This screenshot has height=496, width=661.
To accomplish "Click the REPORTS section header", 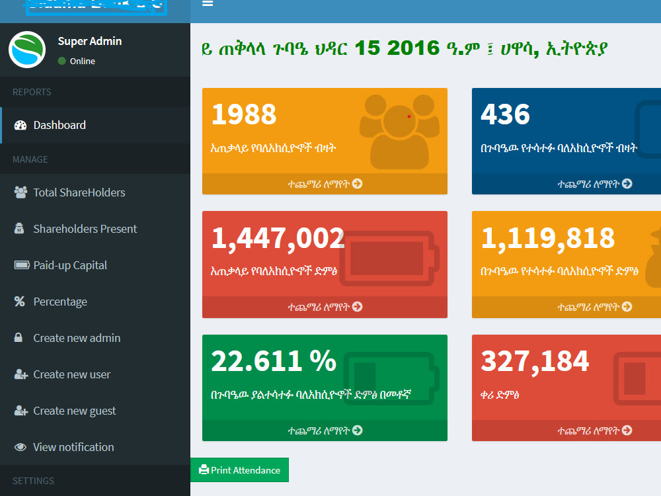I will click(32, 92).
